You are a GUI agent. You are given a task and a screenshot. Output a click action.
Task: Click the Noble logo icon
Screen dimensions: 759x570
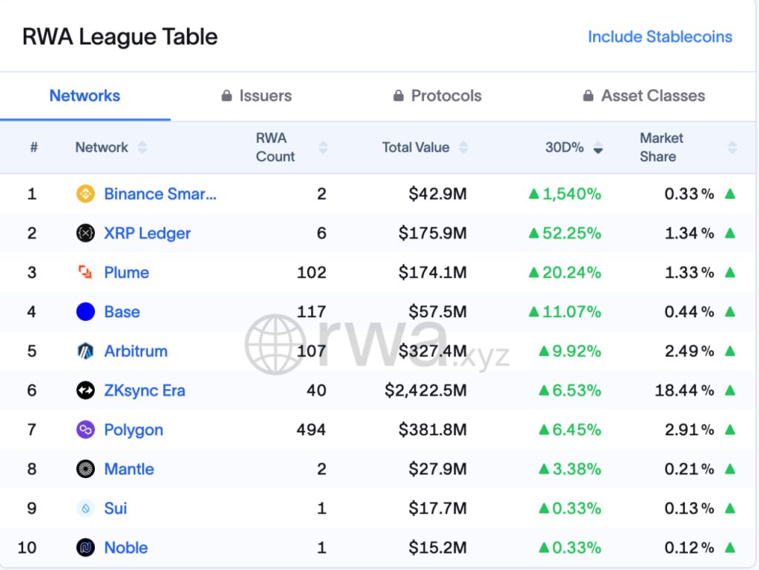[x=86, y=548]
